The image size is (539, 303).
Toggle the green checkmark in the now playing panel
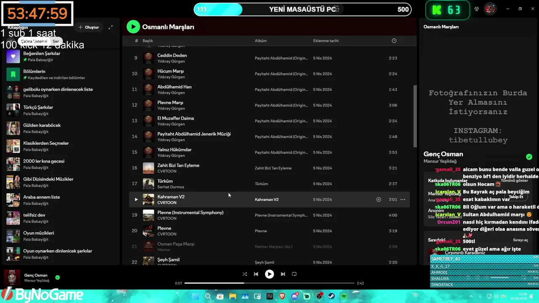tap(529, 157)
